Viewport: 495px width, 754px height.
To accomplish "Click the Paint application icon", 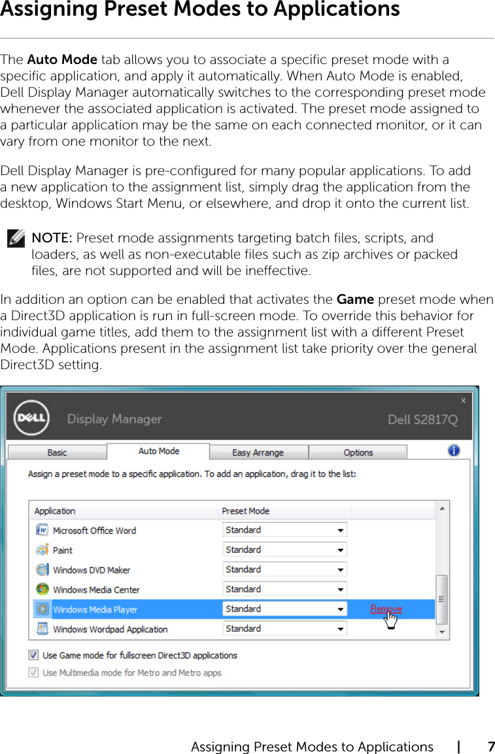I will [42, 549].
